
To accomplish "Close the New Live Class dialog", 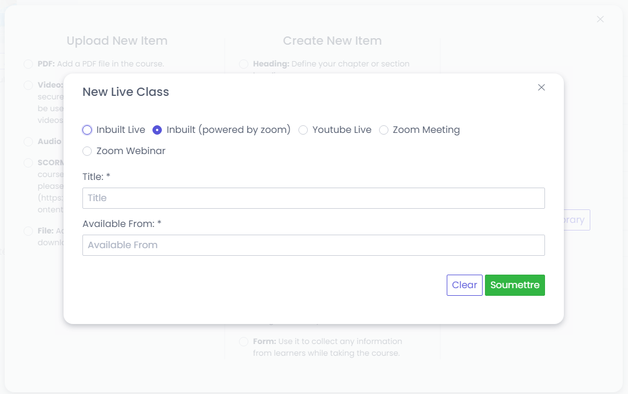I will pyautogui.click(x=541, y=88).
